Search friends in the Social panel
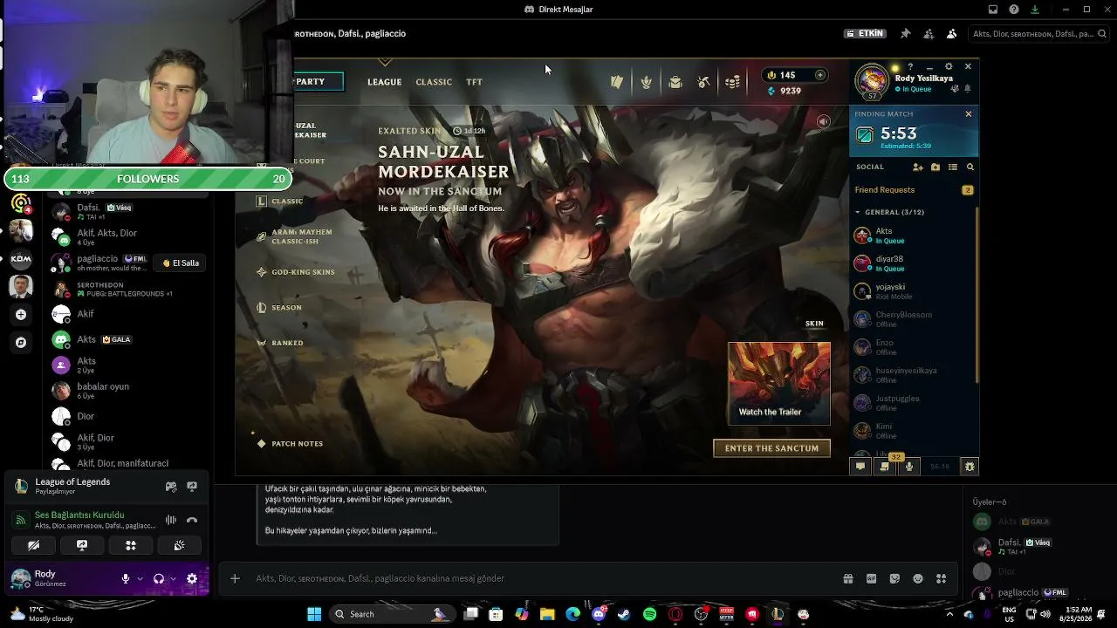The image size is (1117, 628). (970, 167)
